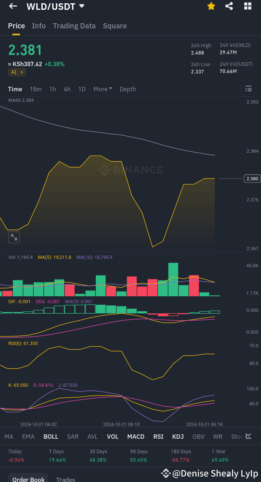Click the 2024-10-21 06:10 time label

pyautogui.click(x=121, y=424)
